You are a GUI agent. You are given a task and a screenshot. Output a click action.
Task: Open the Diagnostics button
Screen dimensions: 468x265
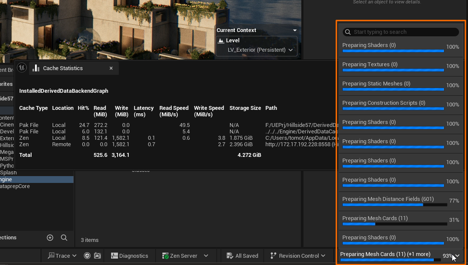click(130, 256)
